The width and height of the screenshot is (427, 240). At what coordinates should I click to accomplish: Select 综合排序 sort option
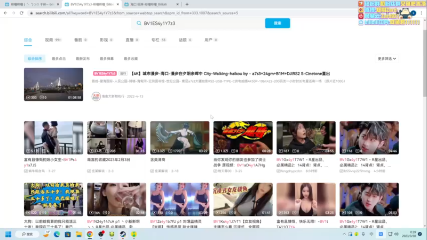pyautogui.click(x=35, y=59)
